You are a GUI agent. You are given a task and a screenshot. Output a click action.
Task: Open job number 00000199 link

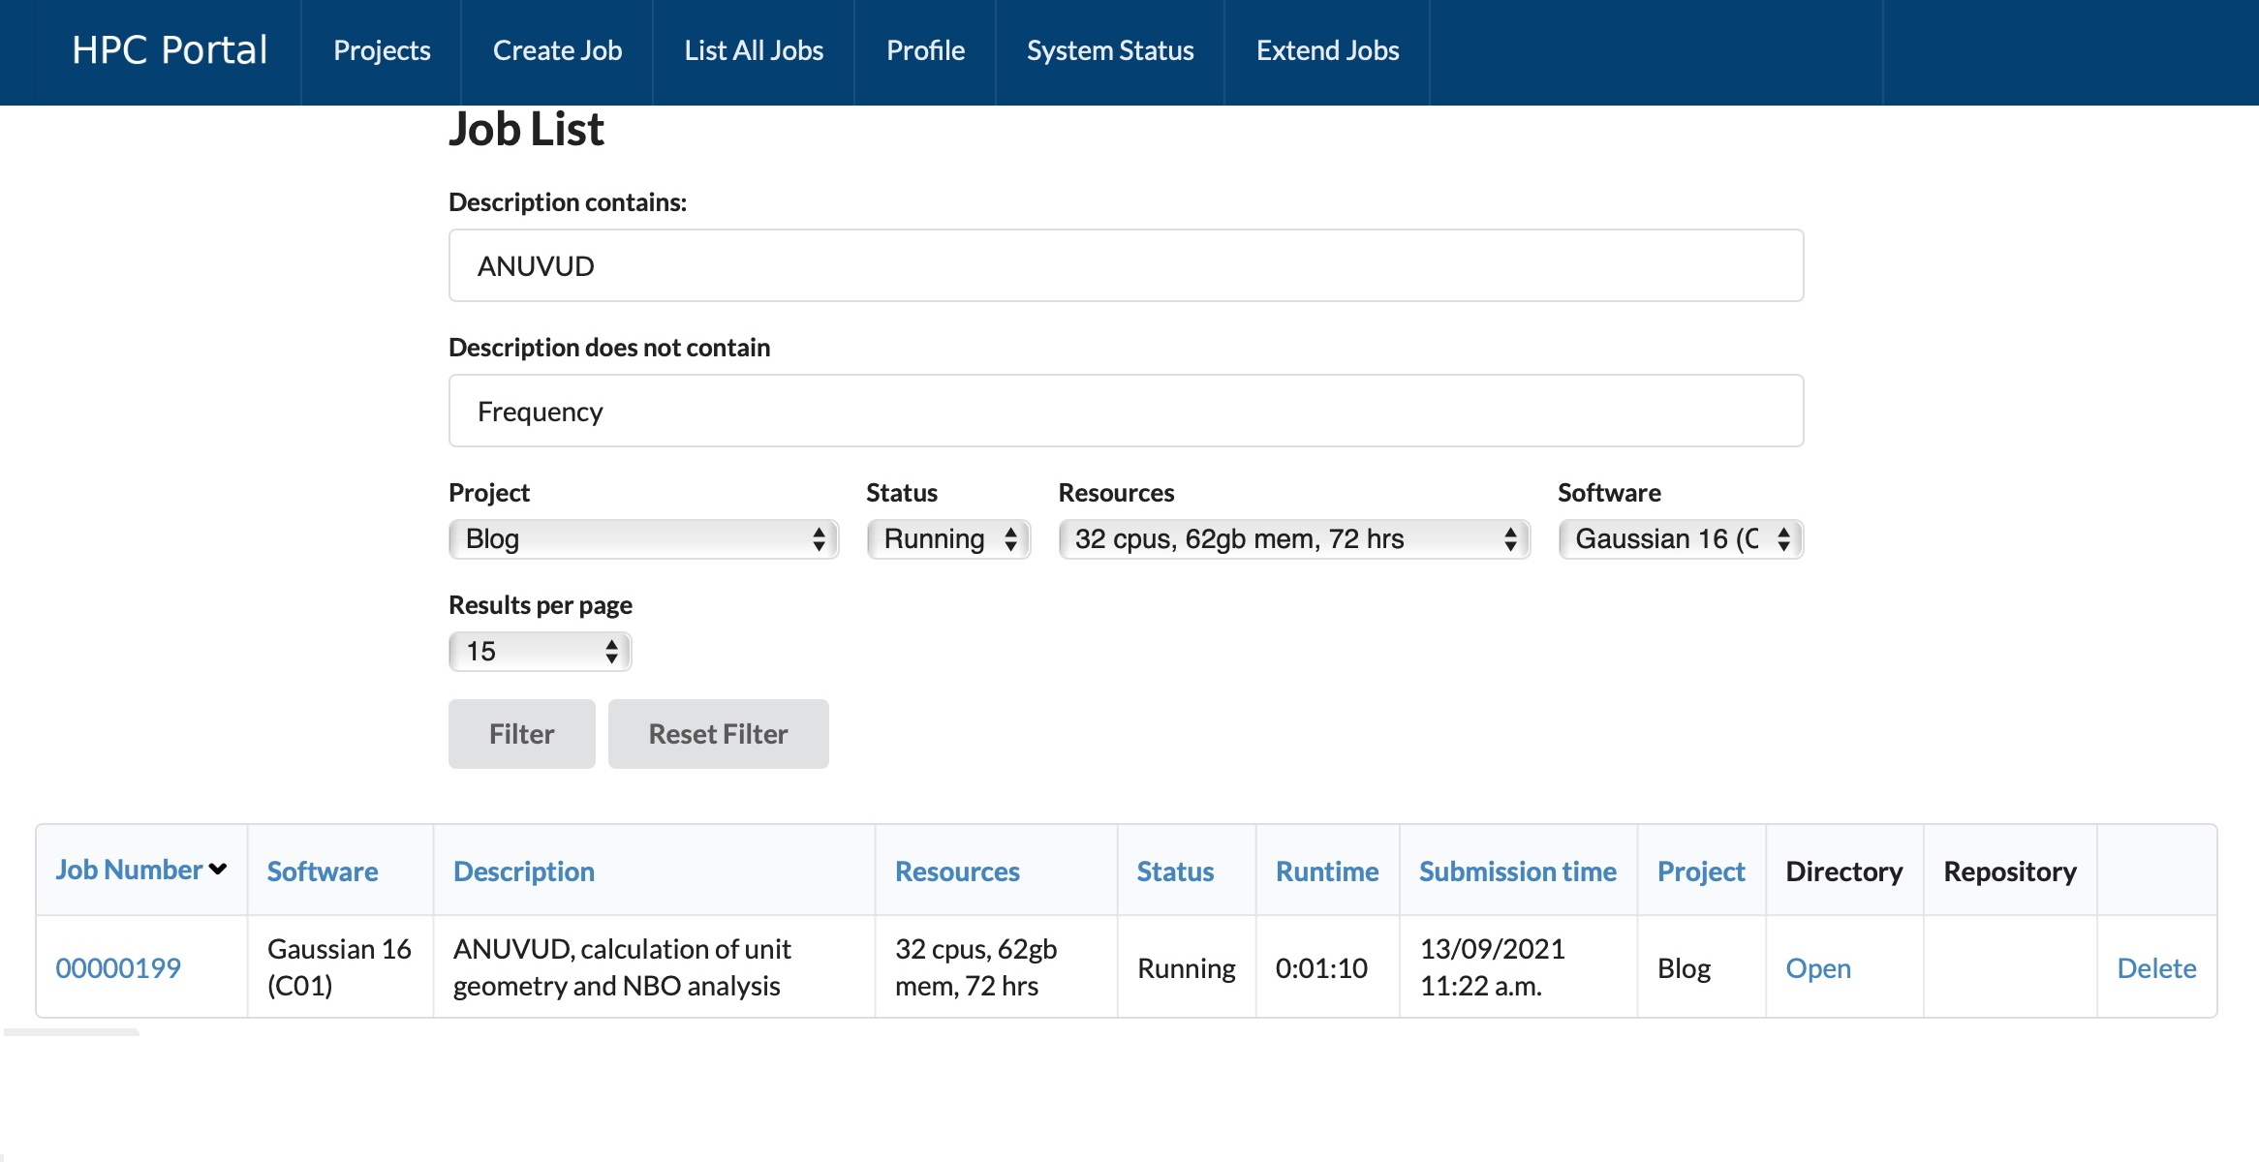click(118, 967)
